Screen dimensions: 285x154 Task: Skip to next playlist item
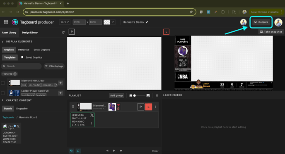pos(121,151)
